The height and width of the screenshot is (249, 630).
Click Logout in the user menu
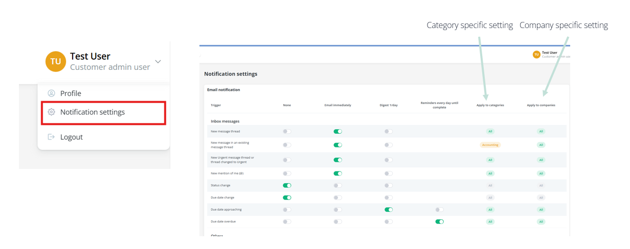[x=71, y=137]
